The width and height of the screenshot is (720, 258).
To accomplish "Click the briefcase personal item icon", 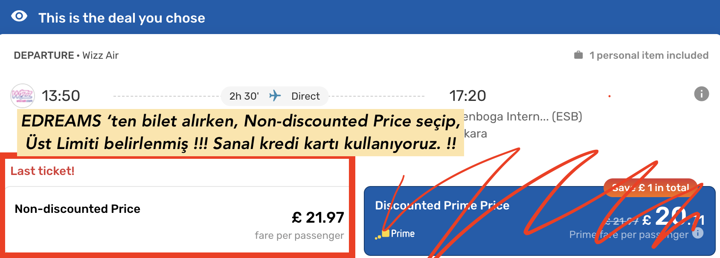I will tap(578, 55).
